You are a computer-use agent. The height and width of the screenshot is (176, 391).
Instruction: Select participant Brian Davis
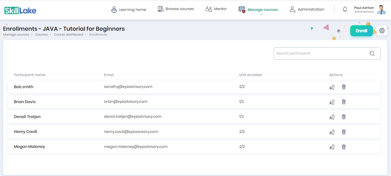25,102
